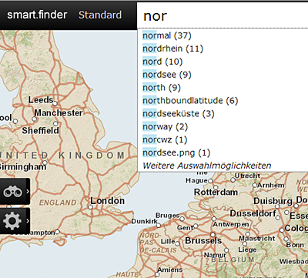Image resolution: width=308 pixels, height=278 pixels.
Task: Click the Lille city marker
Action: (x=177, y=243)
